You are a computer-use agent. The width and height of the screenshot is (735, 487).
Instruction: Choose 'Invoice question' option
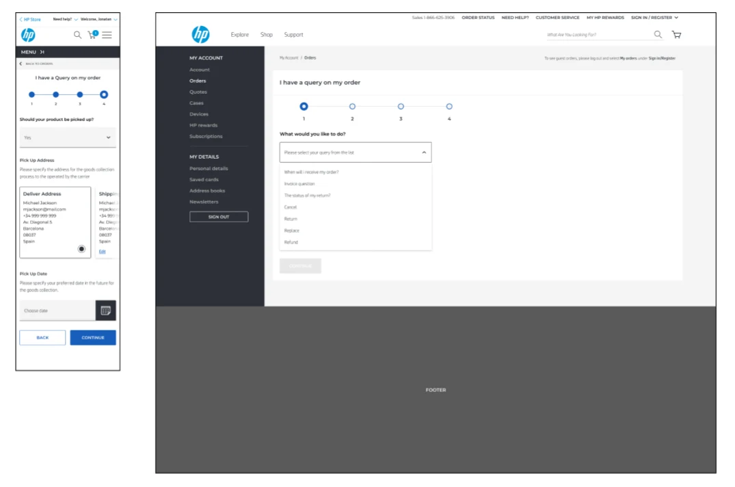(299, 184)
